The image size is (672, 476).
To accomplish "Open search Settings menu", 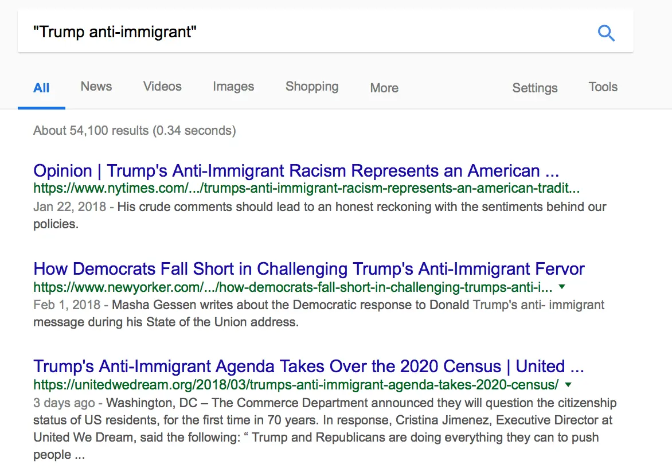I will [x=535, y=88].
